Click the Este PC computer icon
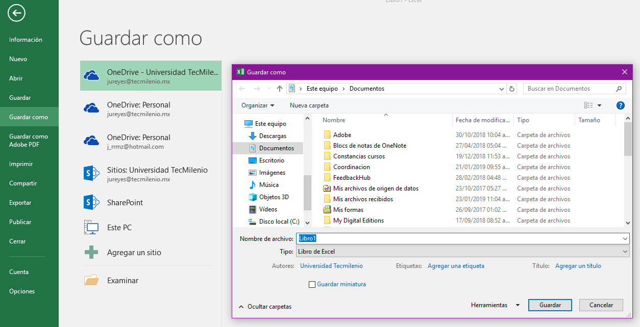Image resolution: width=640 pixels, height=327 pixels. point(91,228)
